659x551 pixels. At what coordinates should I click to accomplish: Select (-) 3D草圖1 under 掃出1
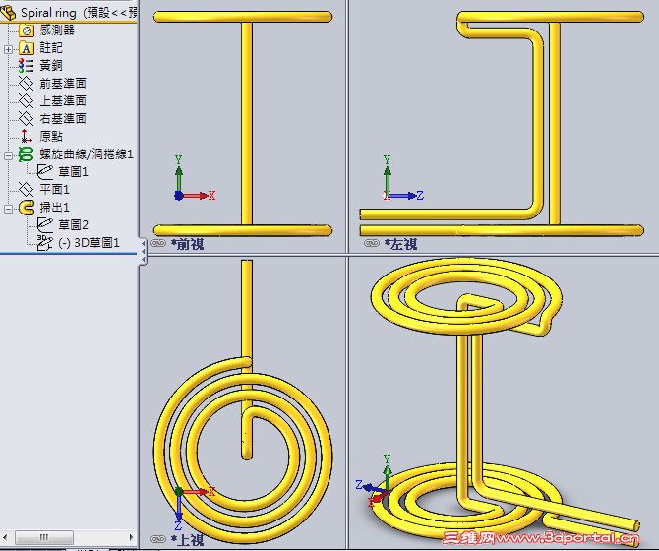[x=89, y=242]
